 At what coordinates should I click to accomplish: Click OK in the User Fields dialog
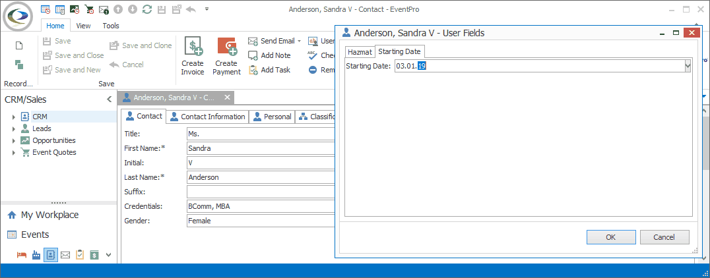click(x=611, y=237)
